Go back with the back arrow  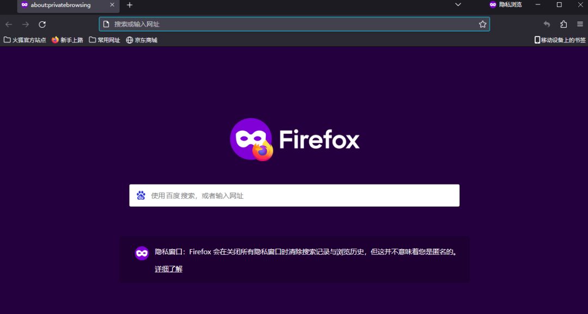click(9, 24)
